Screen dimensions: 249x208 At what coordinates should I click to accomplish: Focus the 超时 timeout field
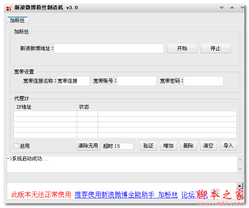(x=125, y=146)
